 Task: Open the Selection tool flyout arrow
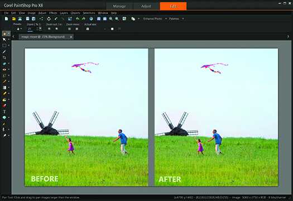[x=8, y=45]
